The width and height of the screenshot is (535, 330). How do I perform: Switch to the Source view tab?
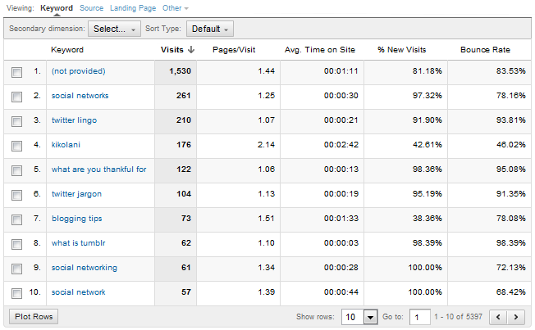[x=91, y=8]
